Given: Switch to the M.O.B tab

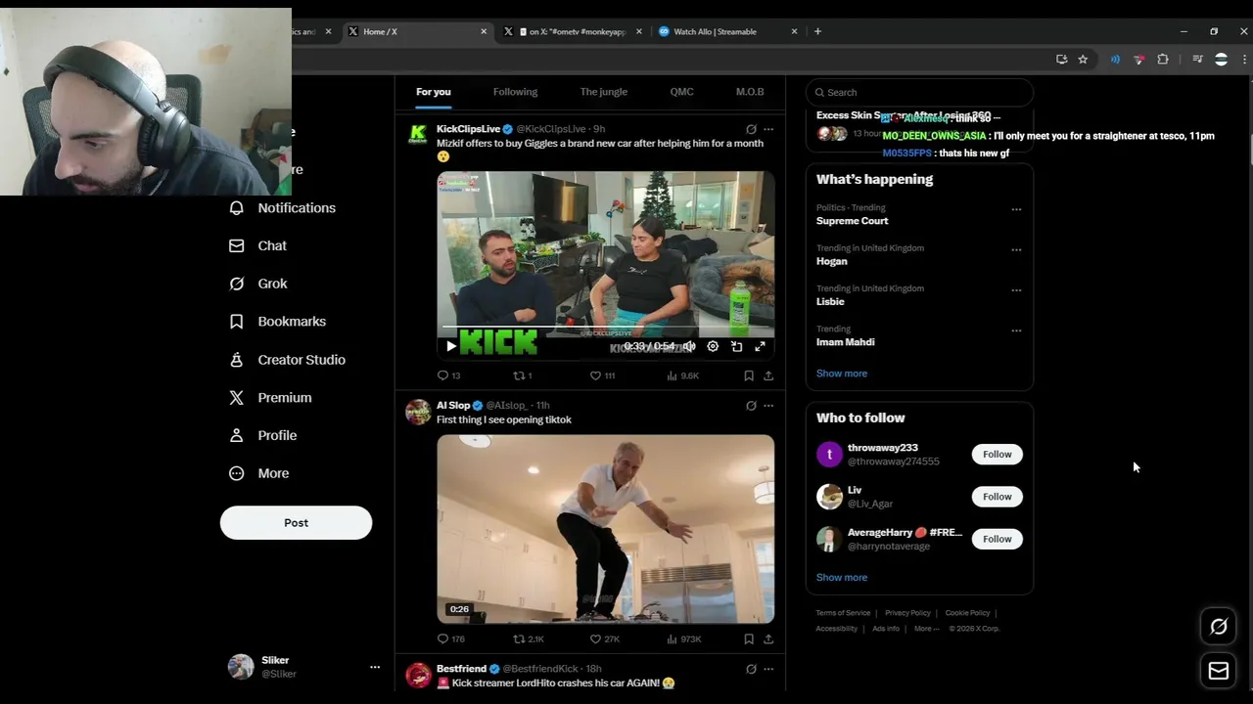Looking at the screenshot, I should [750, 92].
